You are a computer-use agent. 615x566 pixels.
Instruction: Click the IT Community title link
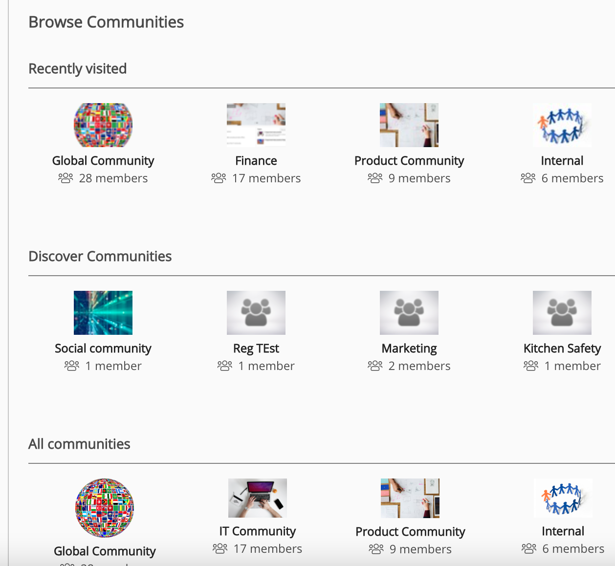[258, 531]
